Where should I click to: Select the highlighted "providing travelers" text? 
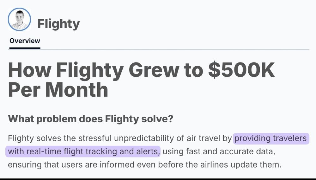(271, 138)
